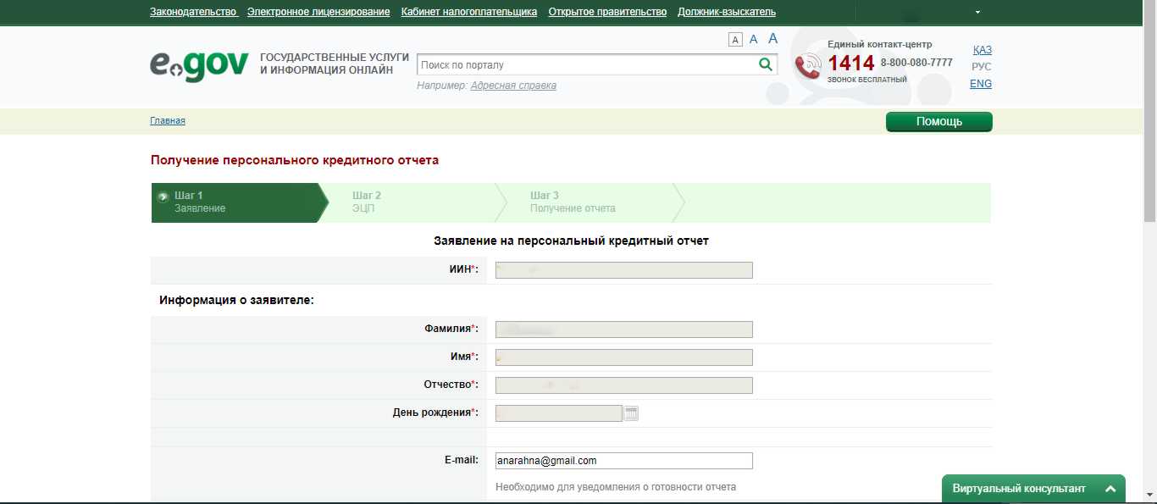Select the largest font size A
The image size is (1157, 504).
772,38
